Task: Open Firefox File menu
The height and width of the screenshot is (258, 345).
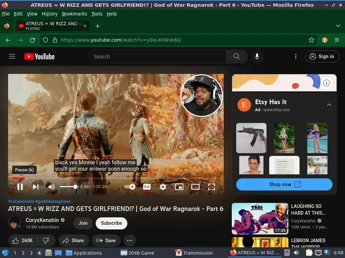Action: tap(6, 14)
